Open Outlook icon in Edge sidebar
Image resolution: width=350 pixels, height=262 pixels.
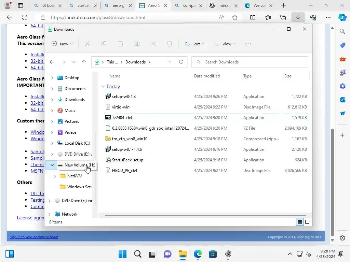pos(342,100)
